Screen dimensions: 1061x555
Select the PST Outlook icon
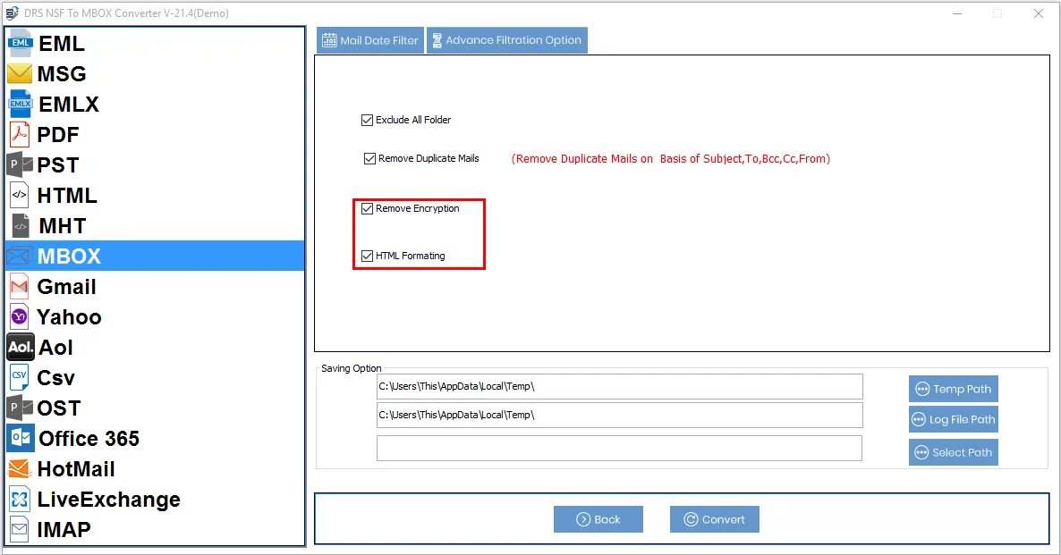(x=20, y=165)
